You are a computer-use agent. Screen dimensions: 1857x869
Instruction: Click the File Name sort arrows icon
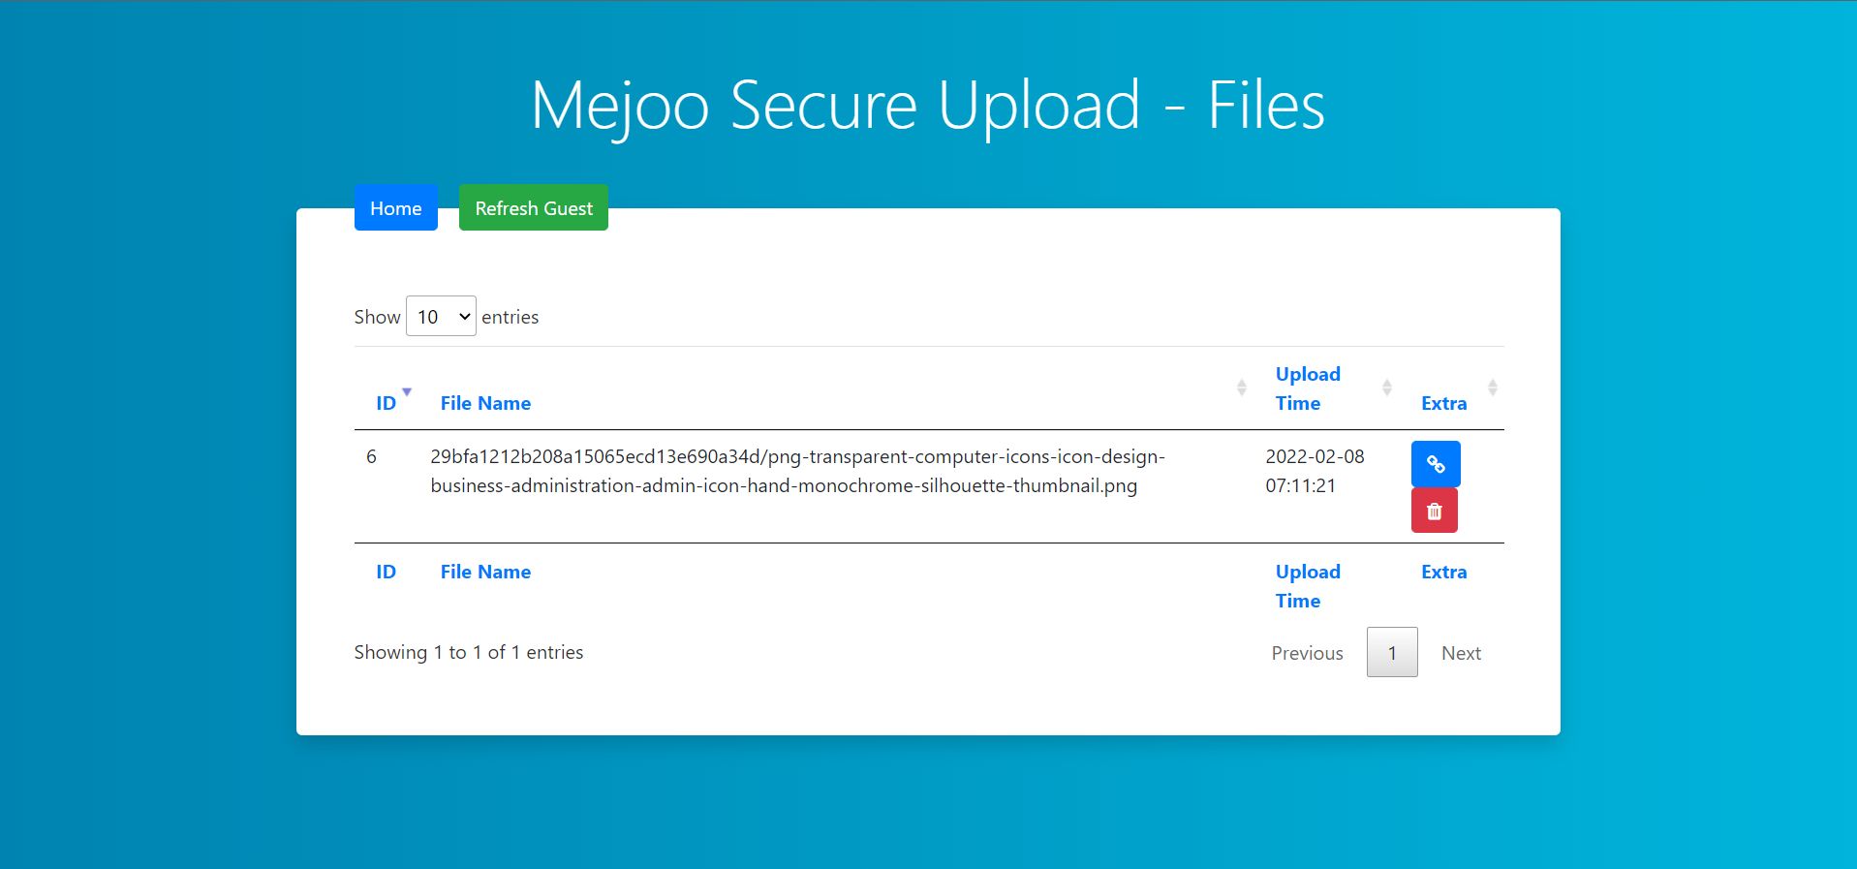coord(1241,388)
